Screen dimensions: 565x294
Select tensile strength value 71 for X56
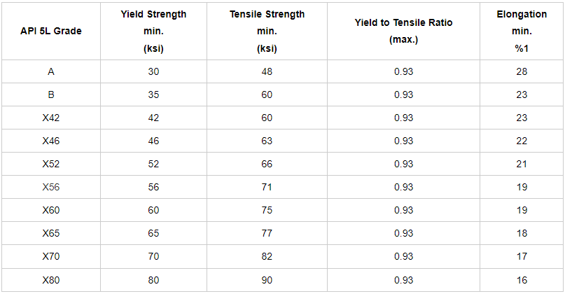click(266, 187)
